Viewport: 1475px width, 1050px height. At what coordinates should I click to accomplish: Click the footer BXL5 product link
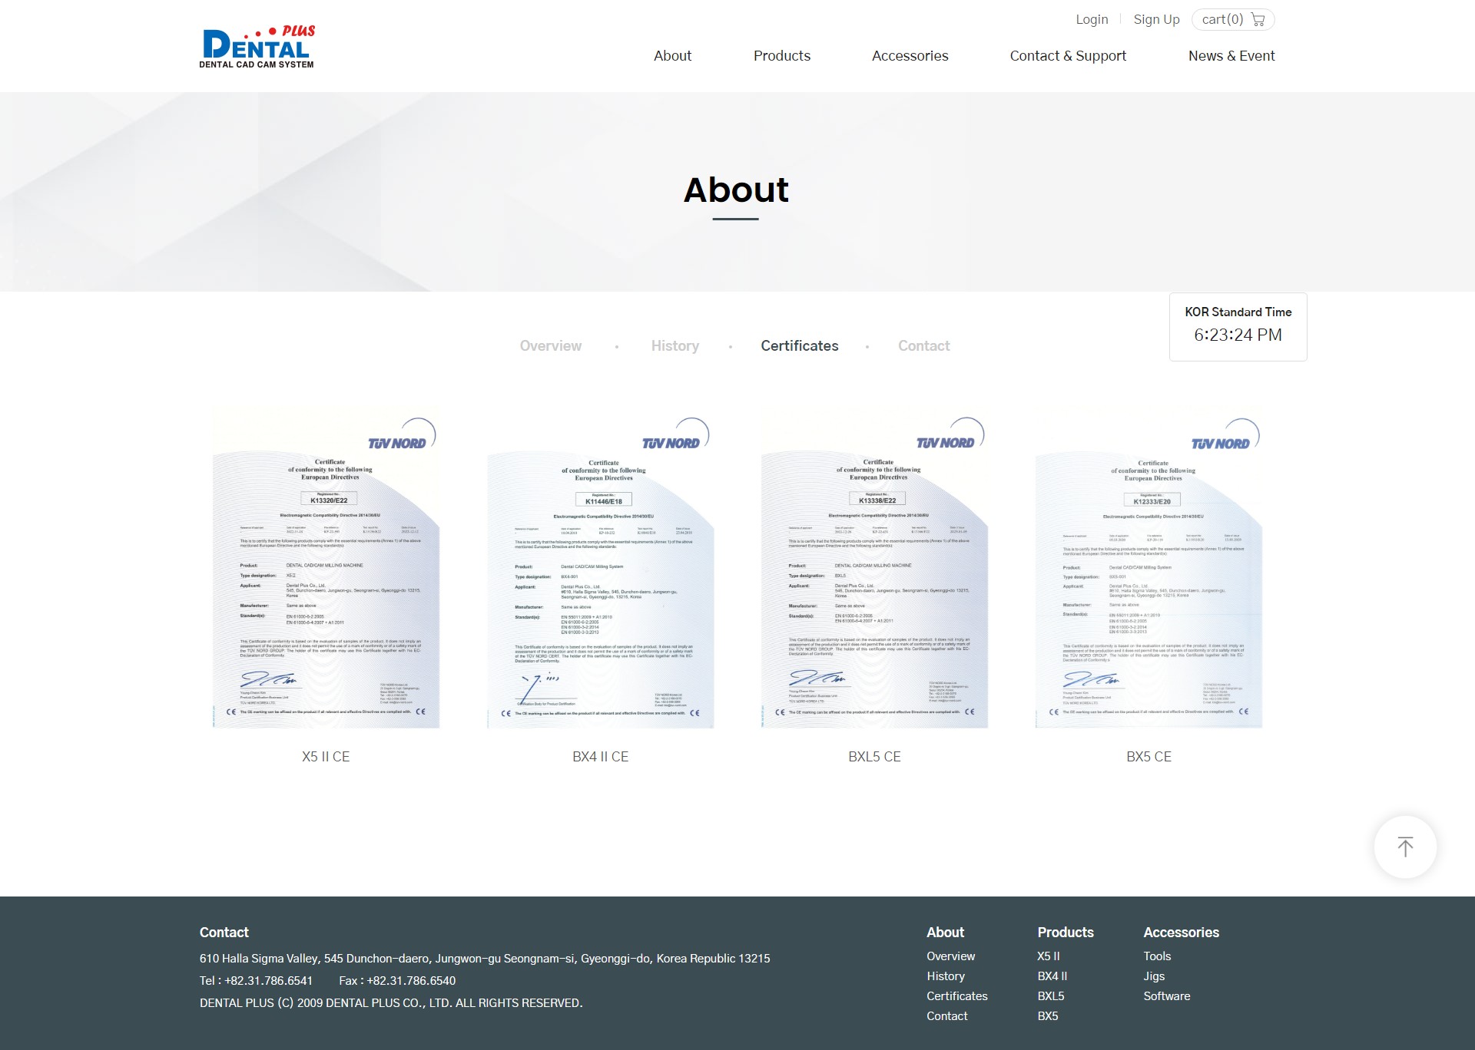1051,996
